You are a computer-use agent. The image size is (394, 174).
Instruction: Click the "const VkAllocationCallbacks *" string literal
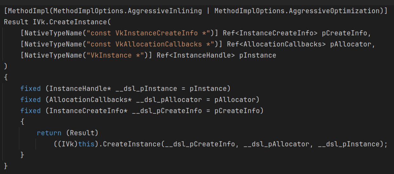151,44
